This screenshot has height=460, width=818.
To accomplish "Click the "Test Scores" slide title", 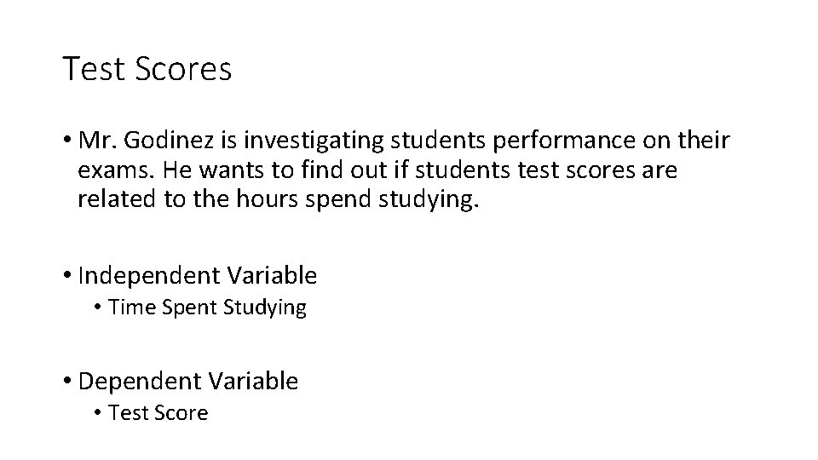I will point(147,68).
